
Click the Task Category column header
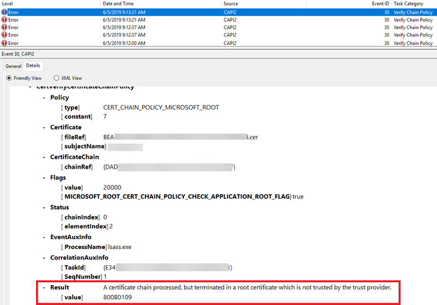pyautogui.click(x=414, y=4)
